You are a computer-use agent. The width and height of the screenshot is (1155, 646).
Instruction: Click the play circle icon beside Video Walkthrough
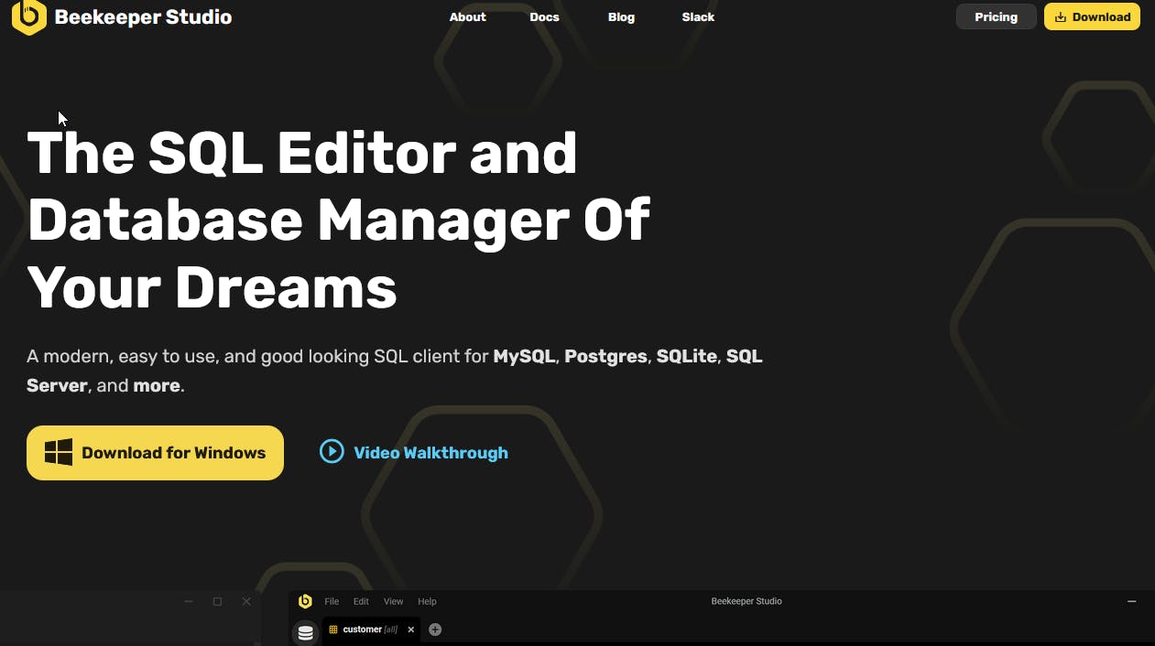[332, 451]
